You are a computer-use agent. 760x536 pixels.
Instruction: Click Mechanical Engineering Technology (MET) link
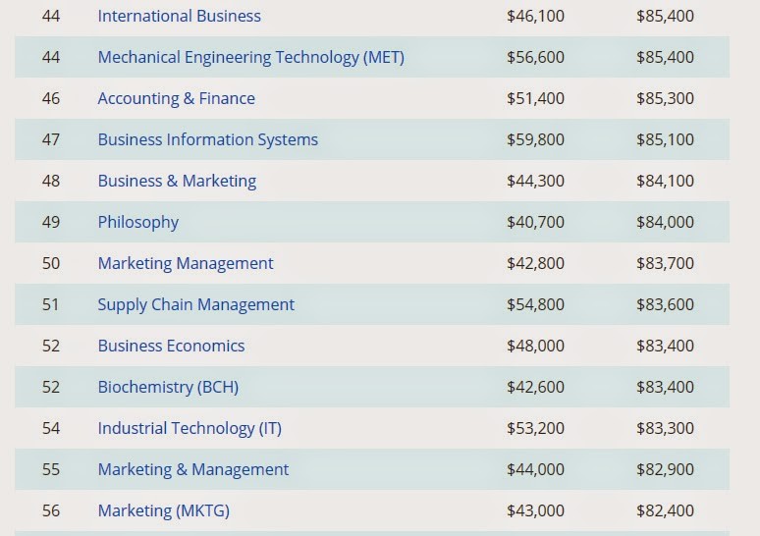250,57
